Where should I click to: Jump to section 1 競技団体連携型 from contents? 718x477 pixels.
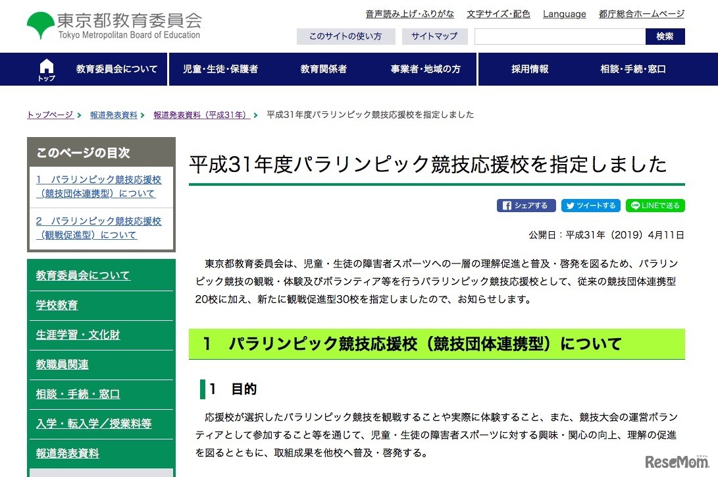[99, 187]
